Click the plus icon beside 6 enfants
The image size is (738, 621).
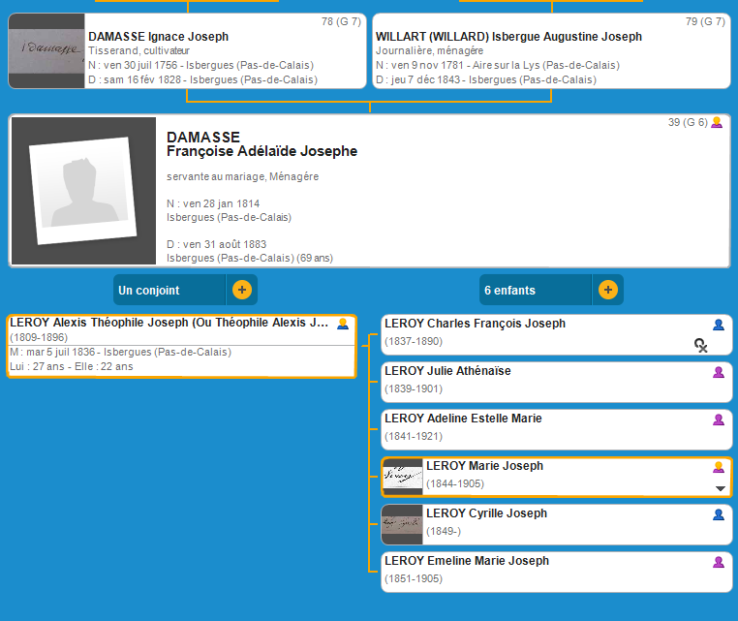[607, 290]
